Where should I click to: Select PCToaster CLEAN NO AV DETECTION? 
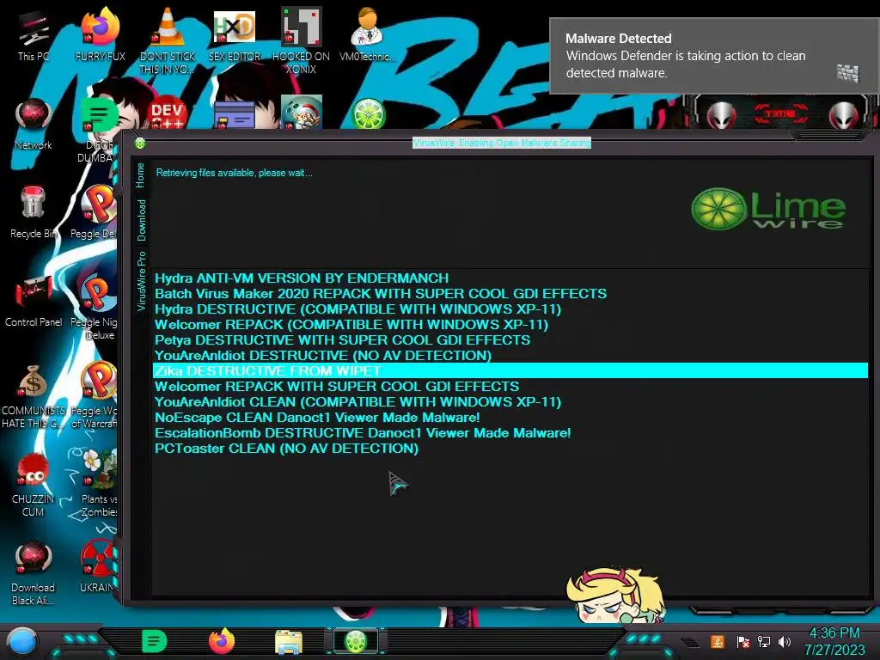click(510, 448)
